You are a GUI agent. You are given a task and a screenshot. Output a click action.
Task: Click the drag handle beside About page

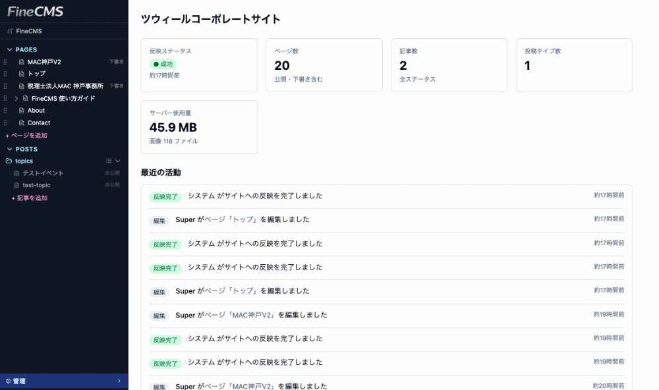[5, 111]
